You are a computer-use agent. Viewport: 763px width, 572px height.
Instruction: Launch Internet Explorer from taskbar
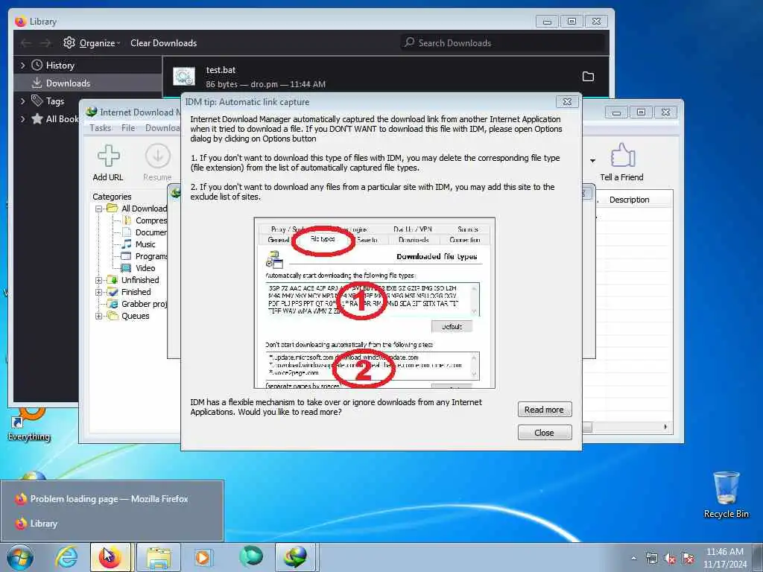[x=66, y=557]
